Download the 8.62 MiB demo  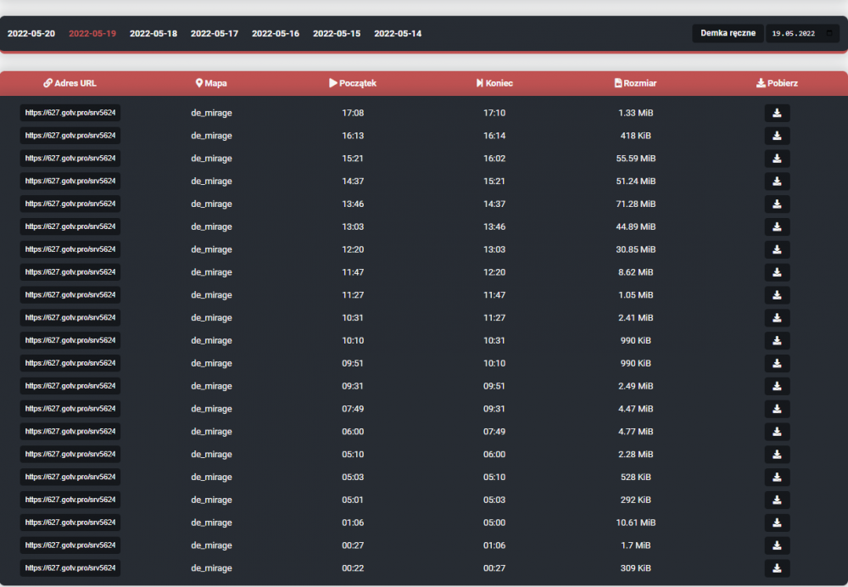pyautogui.click(x=777, y=272)
